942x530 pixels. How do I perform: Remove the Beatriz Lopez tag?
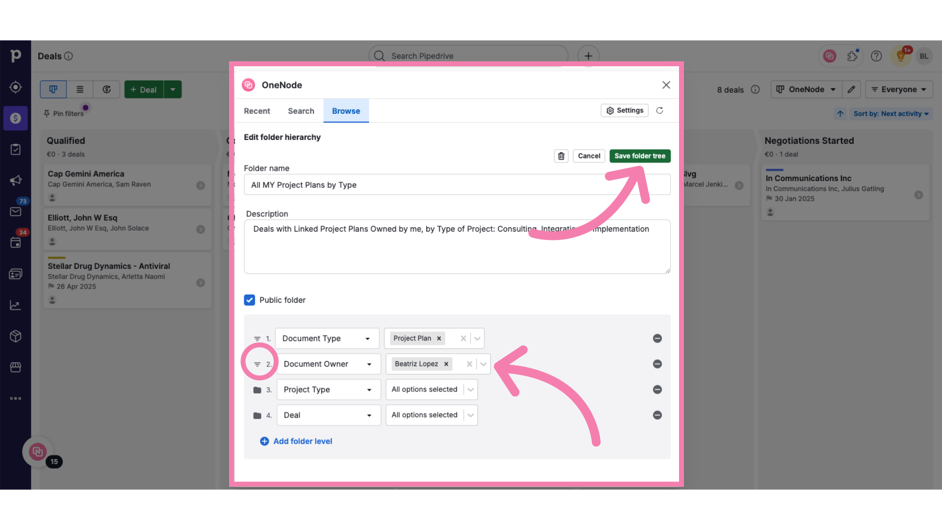(x=446, y=364)
